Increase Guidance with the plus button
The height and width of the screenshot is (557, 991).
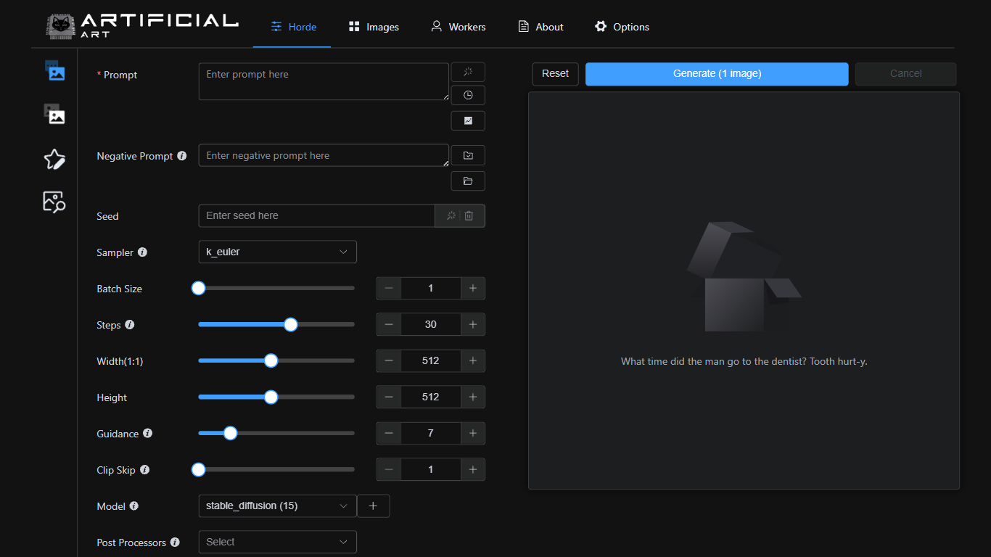(473, 434)
